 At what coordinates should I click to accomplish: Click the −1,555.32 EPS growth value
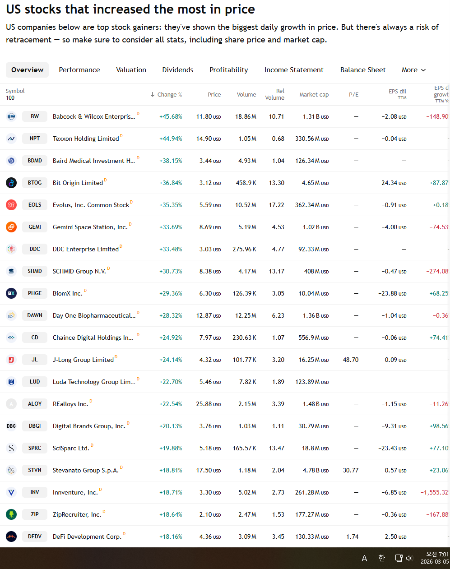435,492
